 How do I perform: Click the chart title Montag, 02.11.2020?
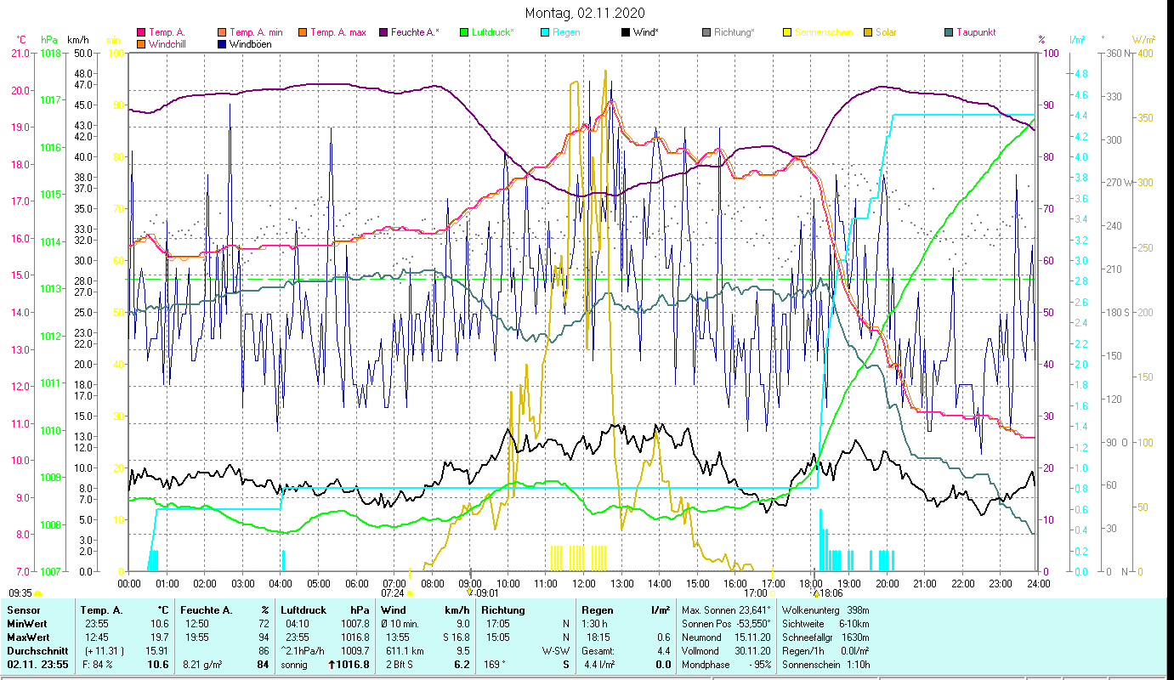pos(585,13)
